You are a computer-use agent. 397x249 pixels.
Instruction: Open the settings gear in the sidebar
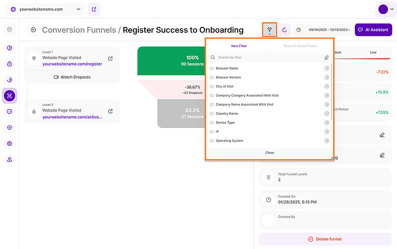click(x=9, y=143)
